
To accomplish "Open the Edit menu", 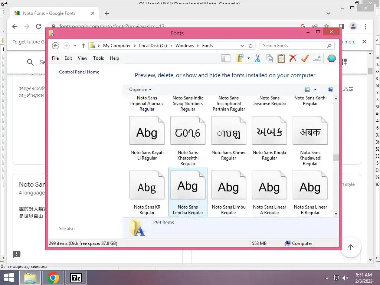I will [68, 58].
